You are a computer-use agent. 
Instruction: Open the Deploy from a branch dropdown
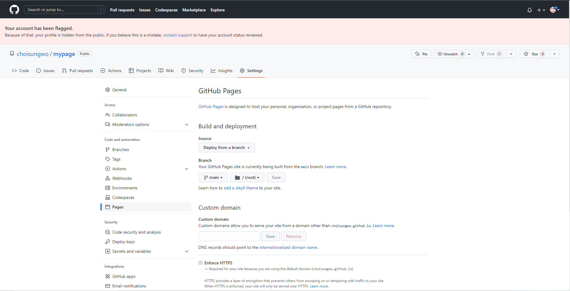tap(226, 147)
